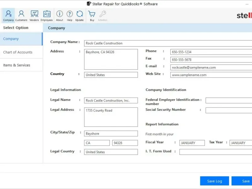This screenshot has height=189, width=252.
Task: Click into the Legal Address text area
Action: click(x=111, y=117)
